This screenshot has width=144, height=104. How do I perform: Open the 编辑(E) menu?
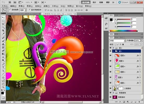[13, 6]
